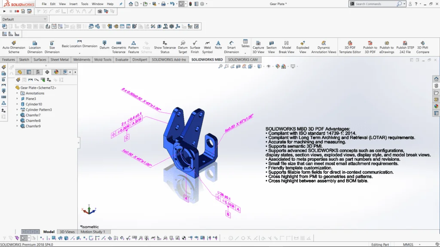Screen dimensions: 440x247
Task: Select the datum C annotation label
Action: [127, 138]
